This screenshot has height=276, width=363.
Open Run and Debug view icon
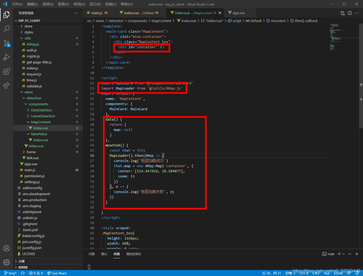7,57
